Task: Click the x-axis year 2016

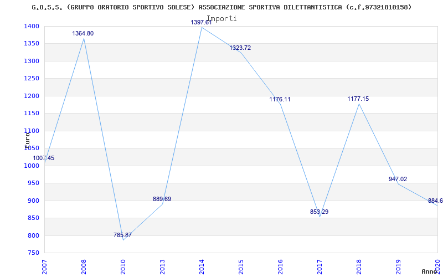Action: click(280, 266)
